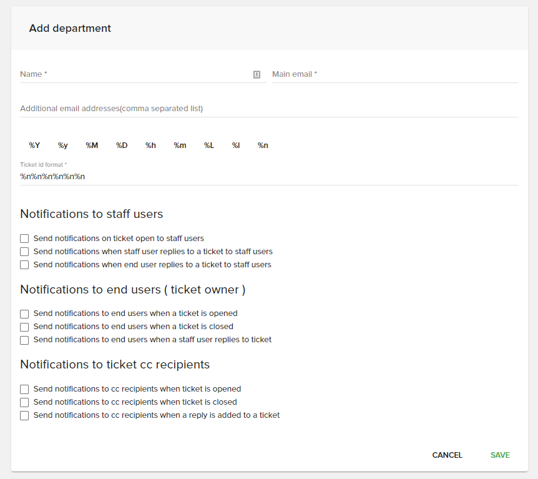The width and height of the screenshot is (538, 479).
Task: Enable cc recipient notifications when ticket is closed
Action: (24, 402)
